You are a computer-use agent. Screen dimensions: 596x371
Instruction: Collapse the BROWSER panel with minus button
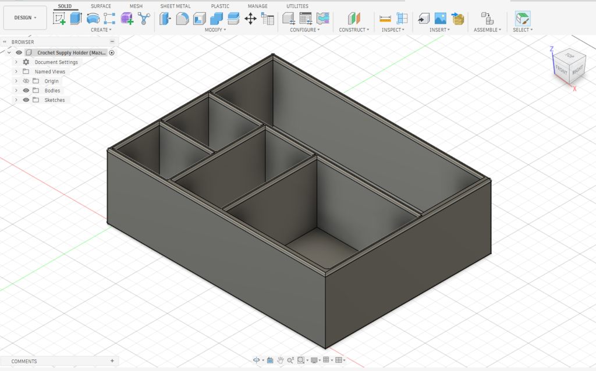pos(112,41)
